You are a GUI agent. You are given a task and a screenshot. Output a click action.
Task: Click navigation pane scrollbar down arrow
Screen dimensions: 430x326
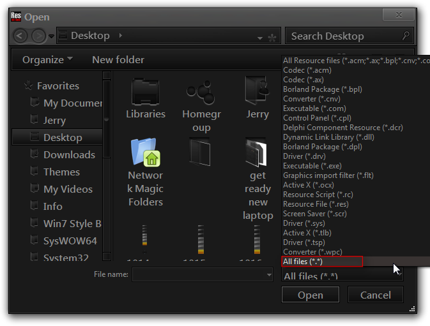click(107, 256)
